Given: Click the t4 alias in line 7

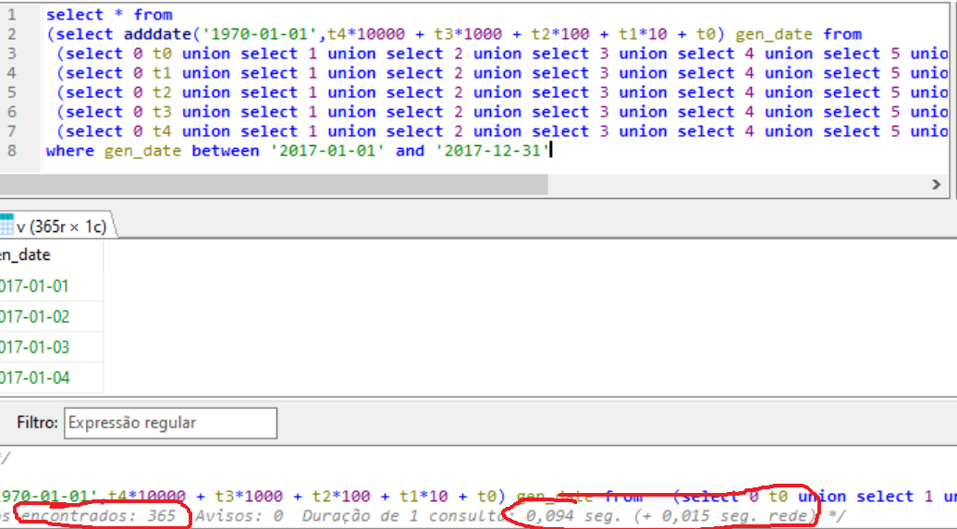Looking at the screenshot, I should [162, 132].
